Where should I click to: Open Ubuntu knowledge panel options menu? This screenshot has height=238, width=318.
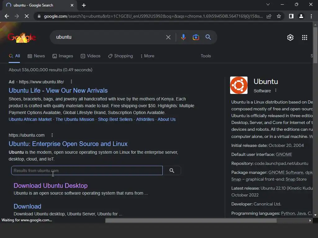276,90
